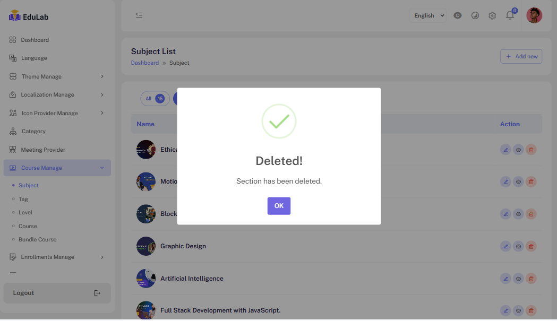Expand the Localization Manage menu
Viewport: 557px width, 321px height.
(57, 94)
